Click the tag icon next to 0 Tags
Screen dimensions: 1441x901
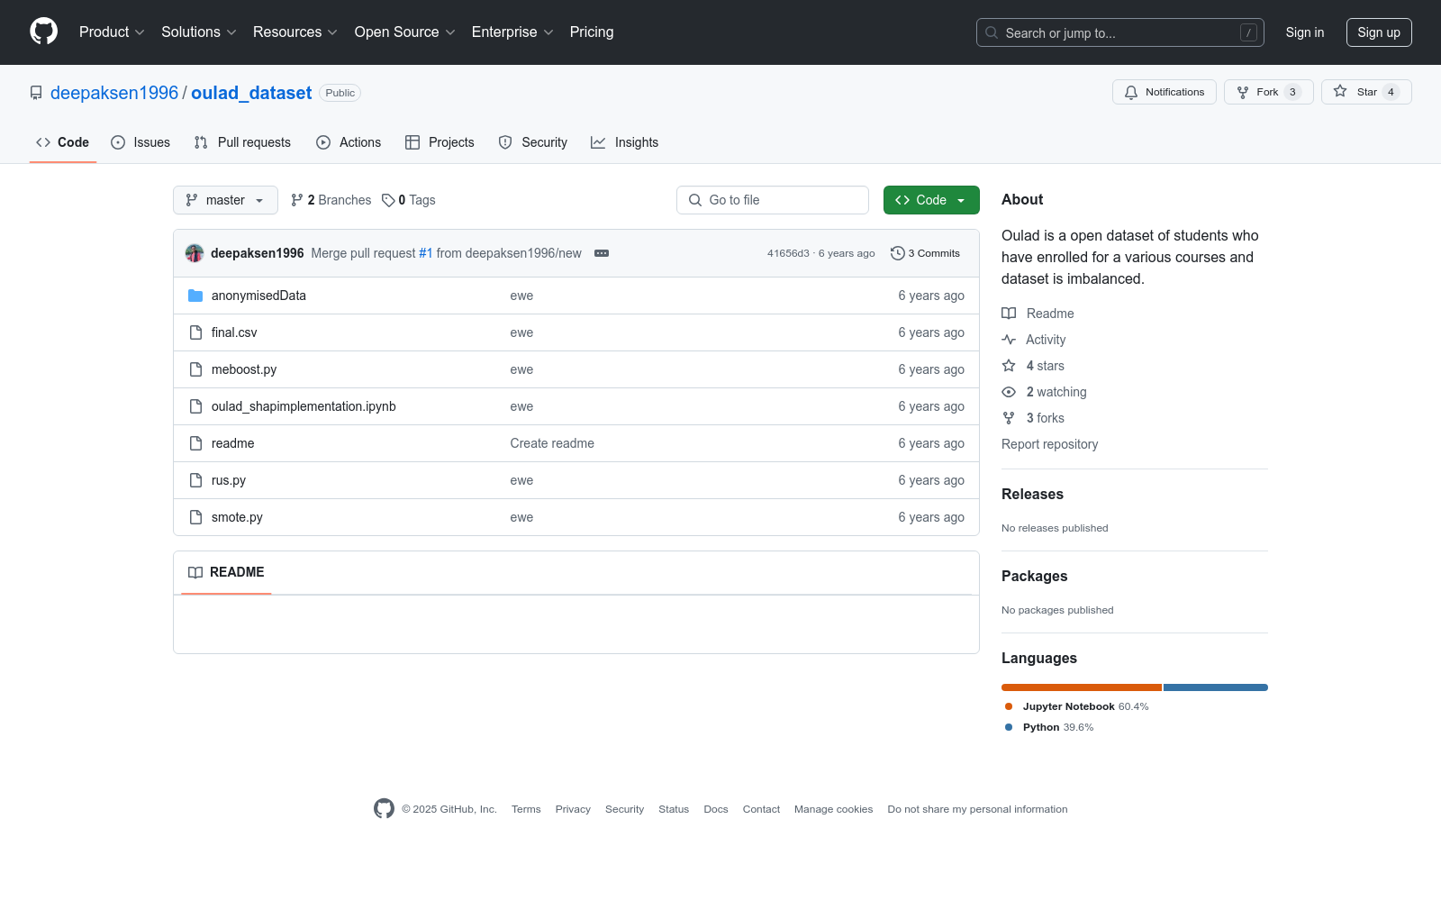[x=388, y=200]
